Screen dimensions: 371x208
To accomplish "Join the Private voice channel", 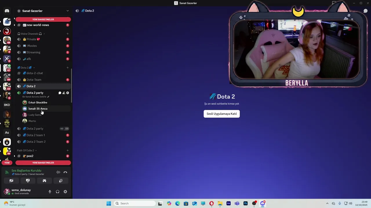I will pyautogui.click(x=43, y=39).
